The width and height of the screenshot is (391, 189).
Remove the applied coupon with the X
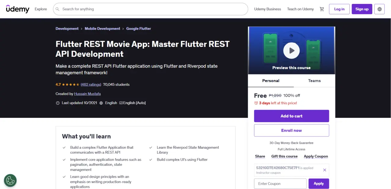tap(325, 170)
